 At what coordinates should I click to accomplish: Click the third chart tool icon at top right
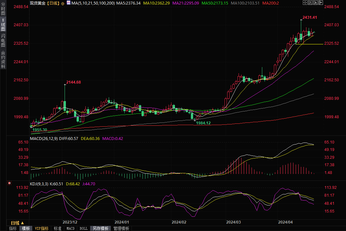[315, 3]
